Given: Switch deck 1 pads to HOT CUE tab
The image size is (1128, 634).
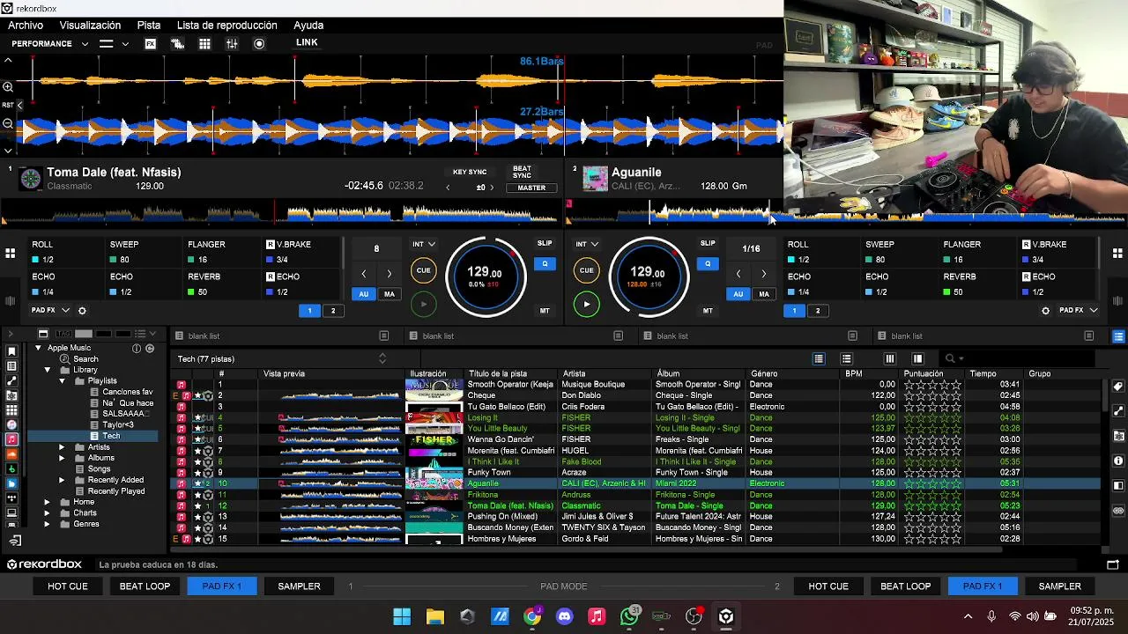Looking at the screenshot, I should pos(67,586).
